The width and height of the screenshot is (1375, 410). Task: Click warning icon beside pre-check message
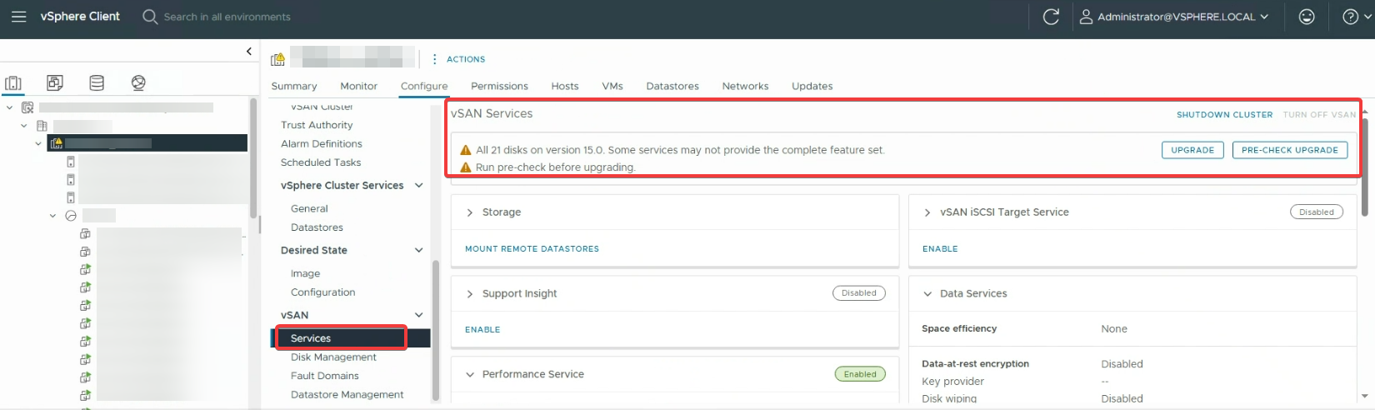point(466,167)
